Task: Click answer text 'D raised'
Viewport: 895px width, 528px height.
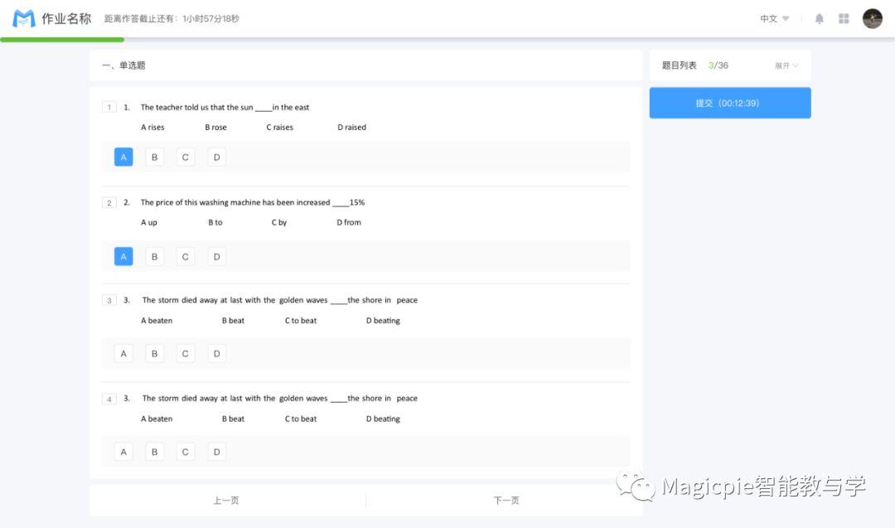Action: tap(351, 128)
